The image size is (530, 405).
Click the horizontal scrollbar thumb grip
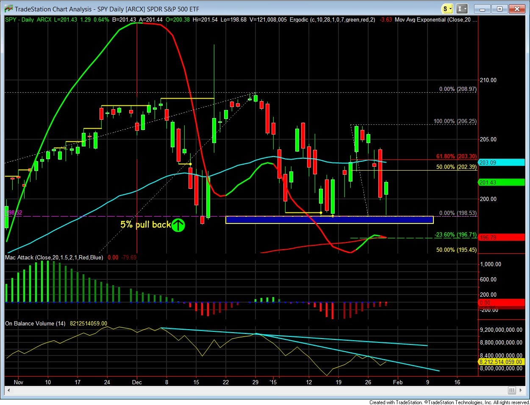coord(512,390)
